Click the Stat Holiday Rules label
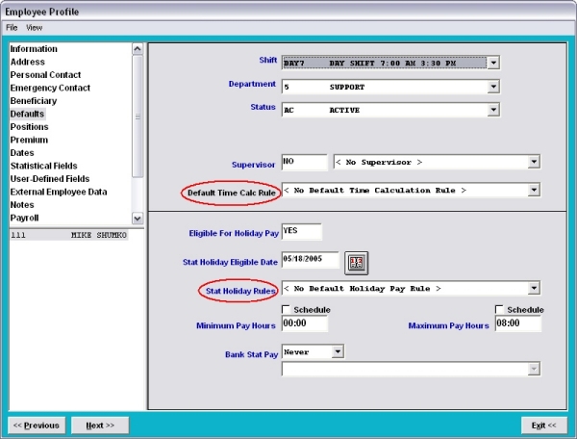Viewport: 577px width, 439px height. pos(240,291)
